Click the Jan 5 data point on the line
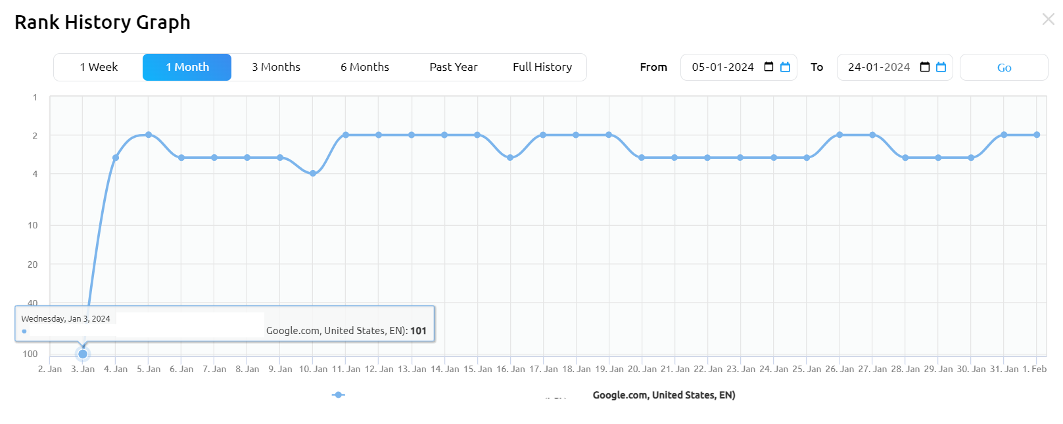This screenshot has height=424, width=1063. (x=149, y=135)
